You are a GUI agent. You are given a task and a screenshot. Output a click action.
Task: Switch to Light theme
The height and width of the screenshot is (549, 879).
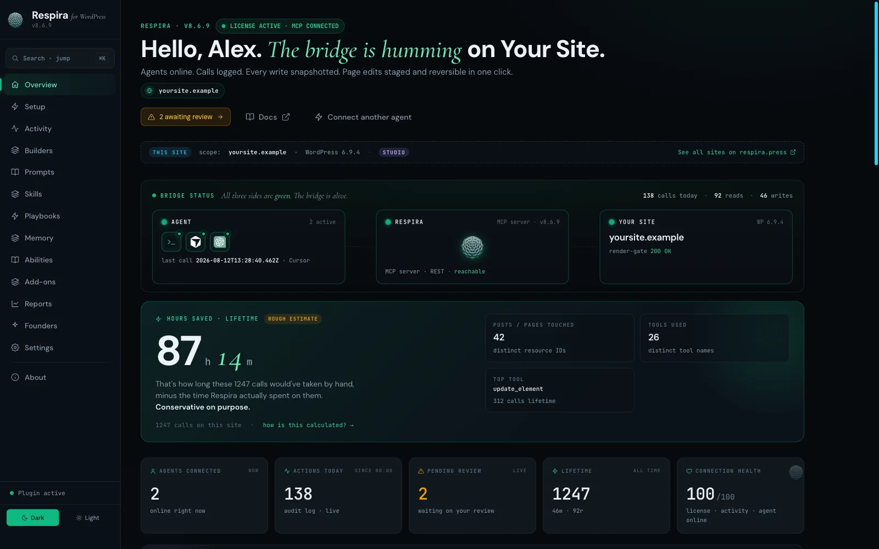click(88, 518)
